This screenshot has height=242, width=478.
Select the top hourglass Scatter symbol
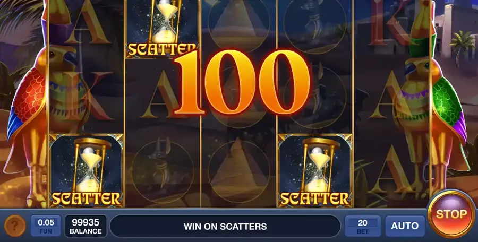(x=162, y=29)
